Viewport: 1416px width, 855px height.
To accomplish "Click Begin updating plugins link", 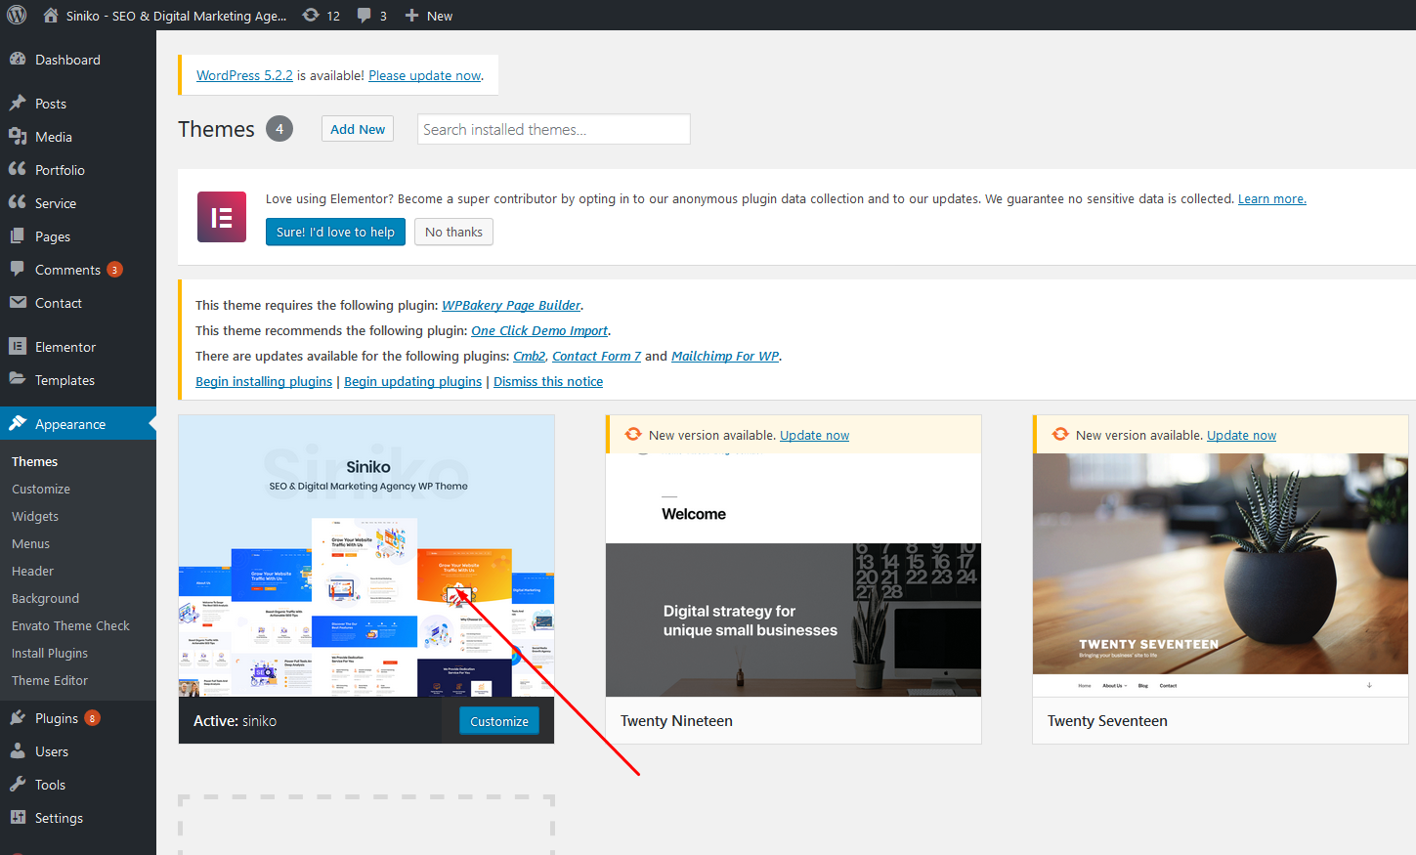I will 413,381.
